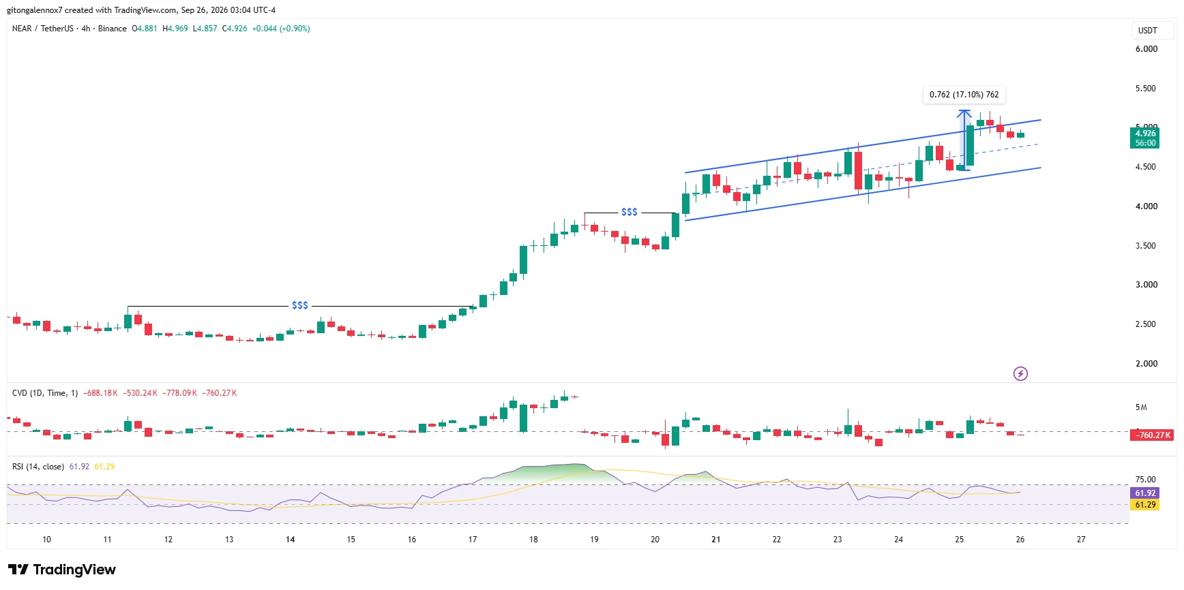Select the 0.762 (17.10%) 762 measurement label
The height and width of the screenshot is (590, 1184).
coord(964,95)
